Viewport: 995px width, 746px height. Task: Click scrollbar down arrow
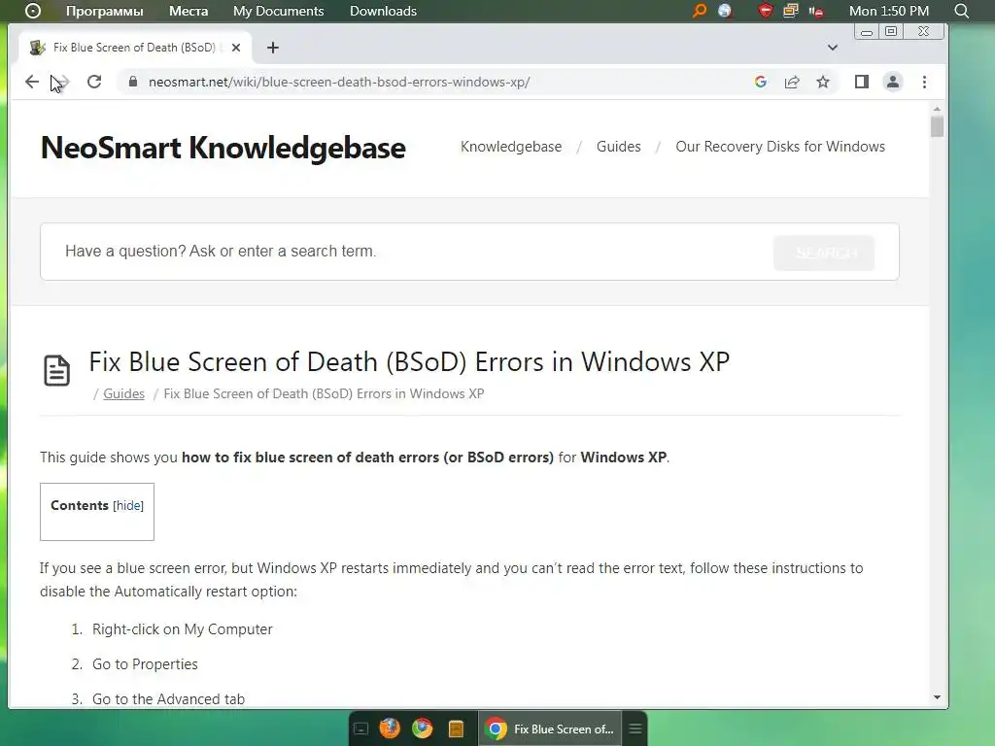click(938, 697)
